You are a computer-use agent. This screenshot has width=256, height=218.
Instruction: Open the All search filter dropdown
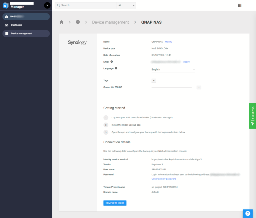click(x=126, y=5)
